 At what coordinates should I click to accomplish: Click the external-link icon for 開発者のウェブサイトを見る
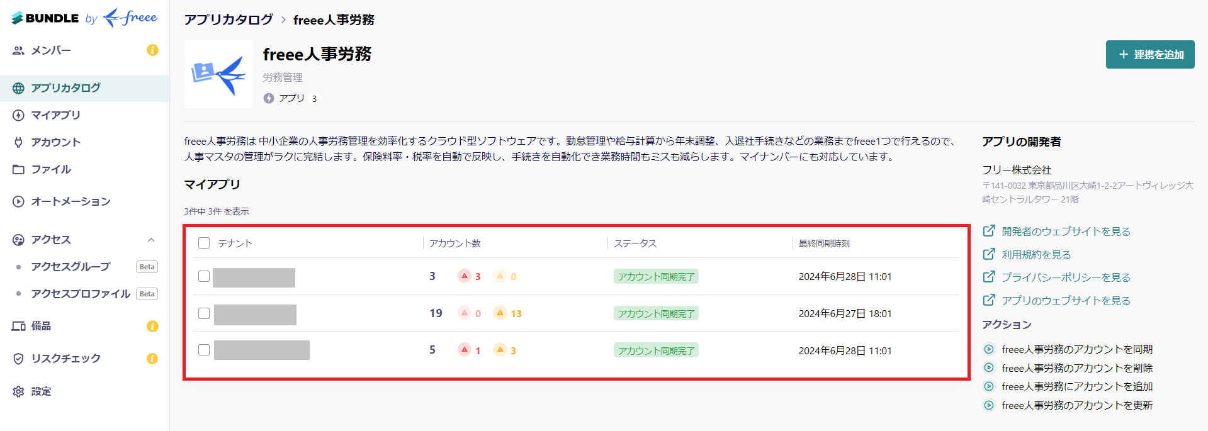point(989,231)
